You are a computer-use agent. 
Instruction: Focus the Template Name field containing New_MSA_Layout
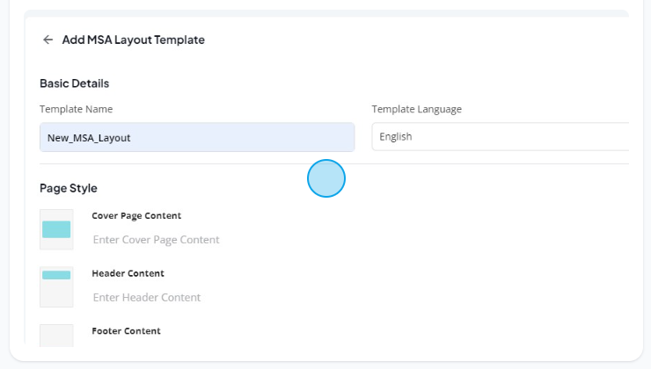(x=197, y=137)
